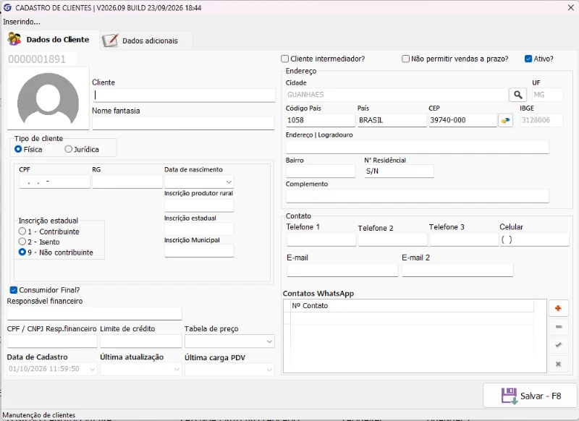Cancel WhatsApp contact edit with X icon
The image size is (579, 421).
558,364
